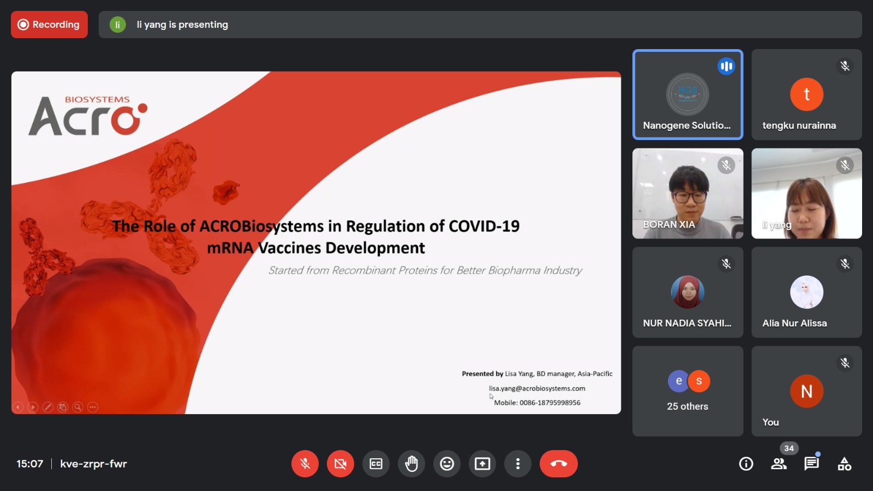Click the slide's pen annotation tool

click(48, 407)
